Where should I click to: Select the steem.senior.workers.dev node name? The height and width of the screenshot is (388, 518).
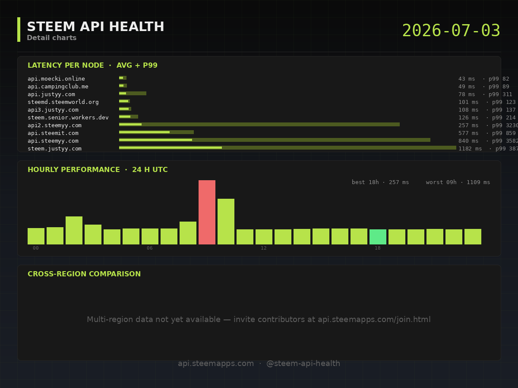click(x=68, y=118)
